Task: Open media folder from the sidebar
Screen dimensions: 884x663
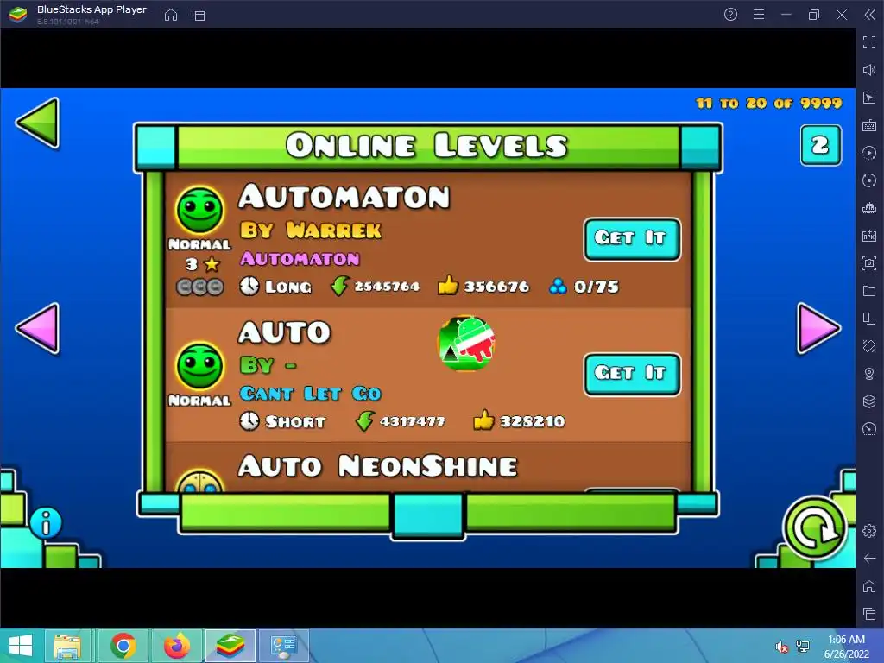Action: pos(869,291)
